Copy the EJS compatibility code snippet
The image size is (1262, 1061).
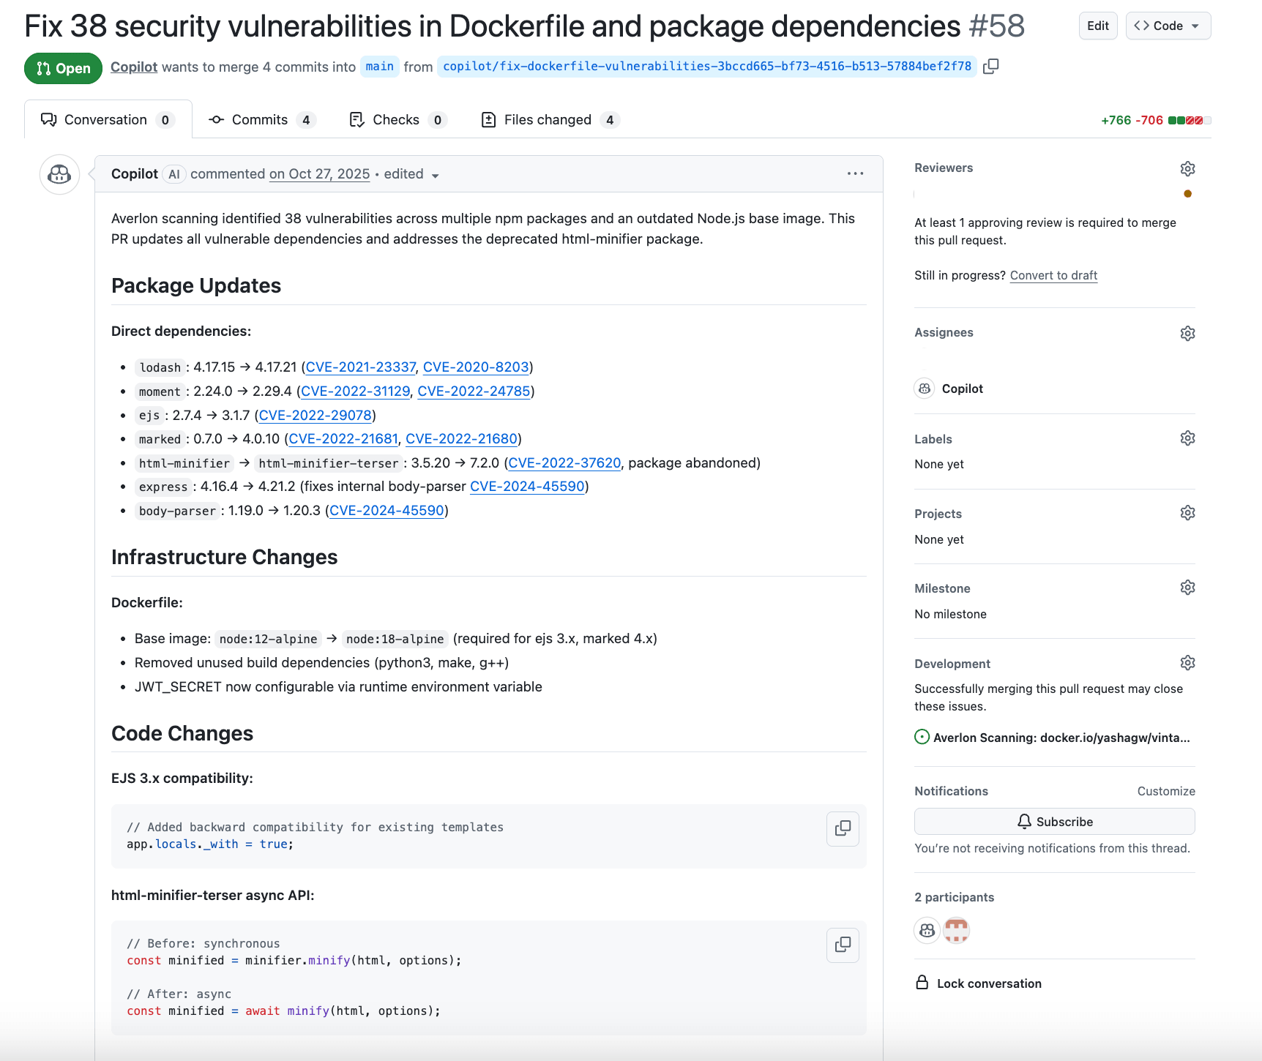843,828
